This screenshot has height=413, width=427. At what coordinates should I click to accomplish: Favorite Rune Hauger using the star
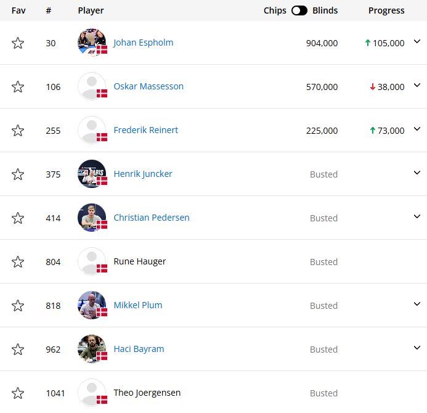tap(18, 262)
